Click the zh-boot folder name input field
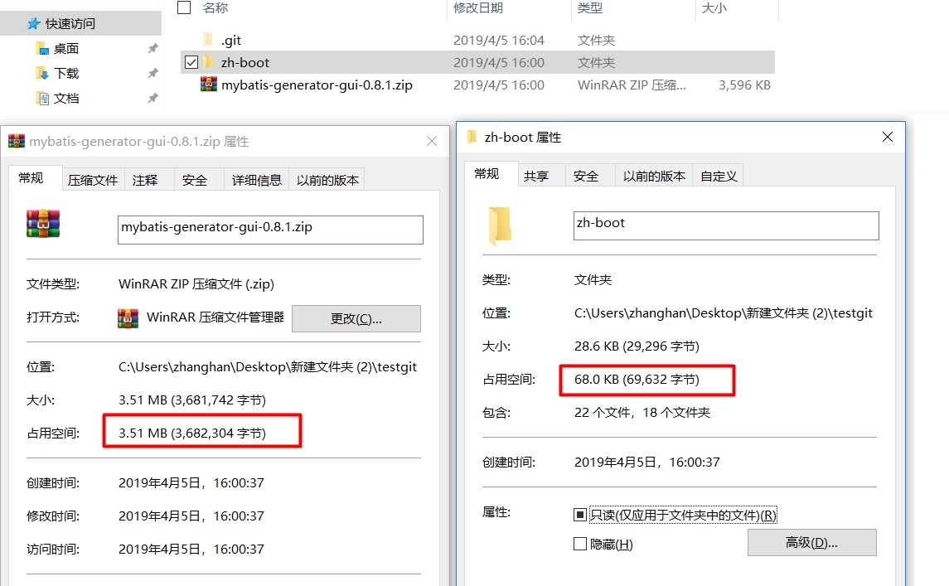Image resolution: width=949 pixels, height=586 pixels. [726, 225]
